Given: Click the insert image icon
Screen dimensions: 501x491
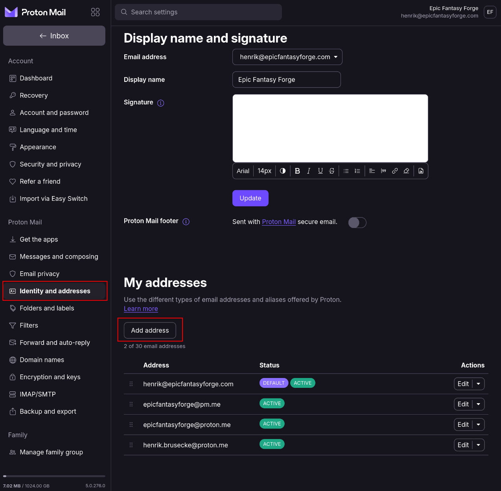Looking at the screenshot, I should click(421, 171).
